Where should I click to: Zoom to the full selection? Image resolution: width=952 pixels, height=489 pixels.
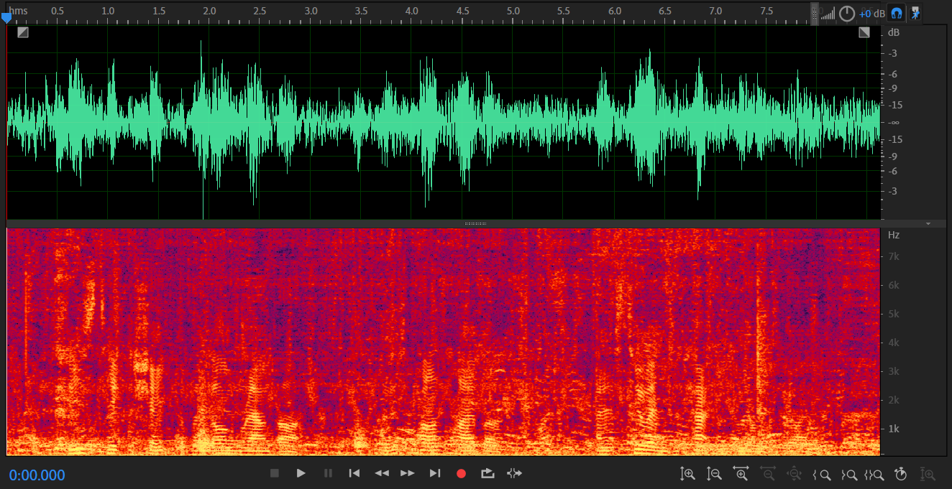[x=874, y=474]
